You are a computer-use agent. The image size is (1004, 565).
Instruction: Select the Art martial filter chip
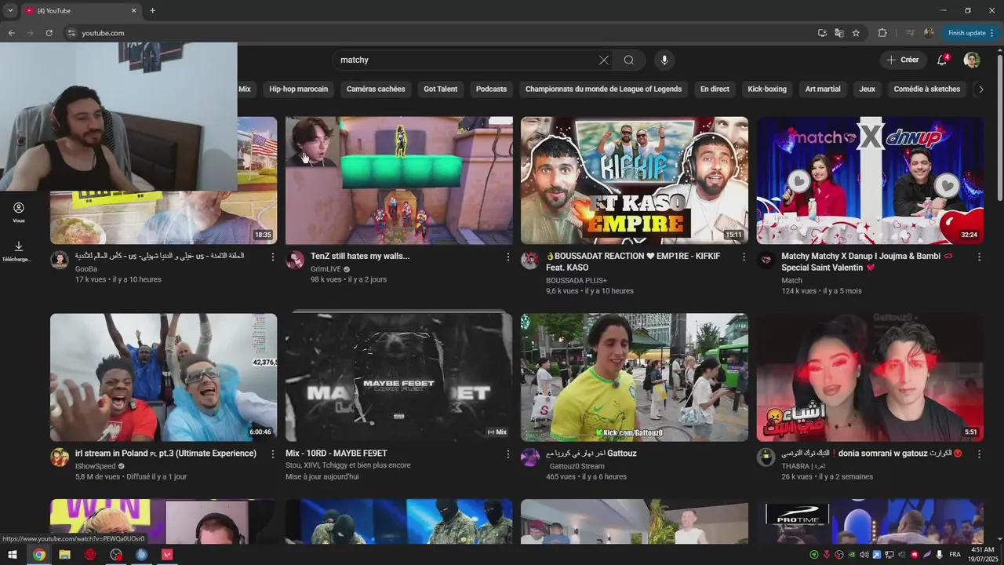click(823, 89)
